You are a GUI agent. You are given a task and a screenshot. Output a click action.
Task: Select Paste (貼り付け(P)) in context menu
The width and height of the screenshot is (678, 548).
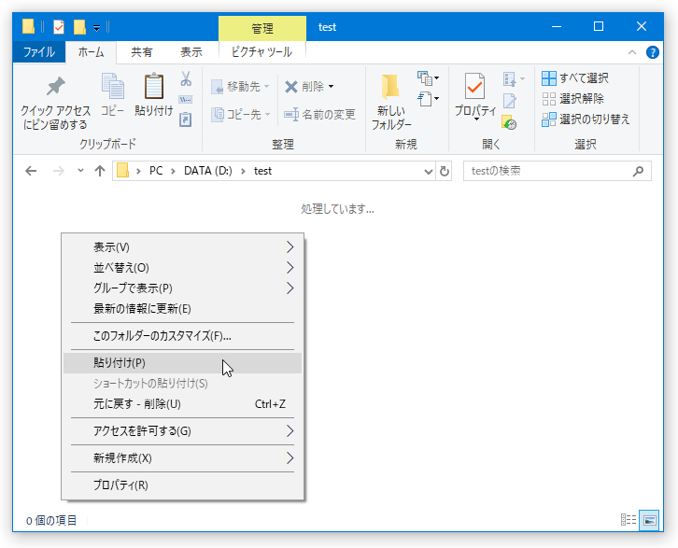pos(182,363)
